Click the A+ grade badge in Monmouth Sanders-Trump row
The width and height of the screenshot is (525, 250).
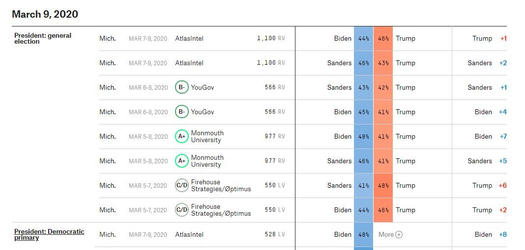[181, 161]
